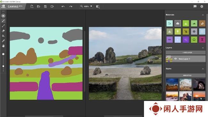208x117 pixels.
Task: Click the Styles panel title
Action: (x=168, y=69)
